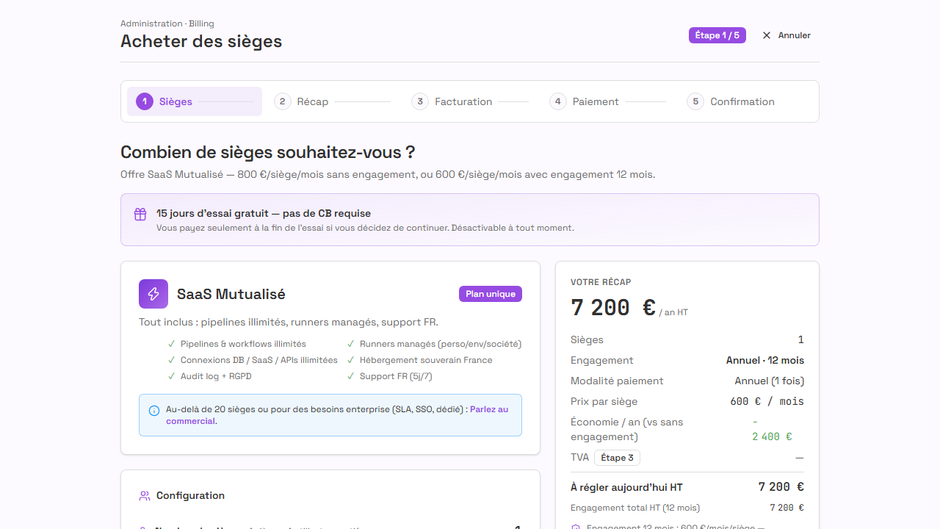Go to the Paiement step
This screenshot has height=529, width=940.
[x=607, y=101]
